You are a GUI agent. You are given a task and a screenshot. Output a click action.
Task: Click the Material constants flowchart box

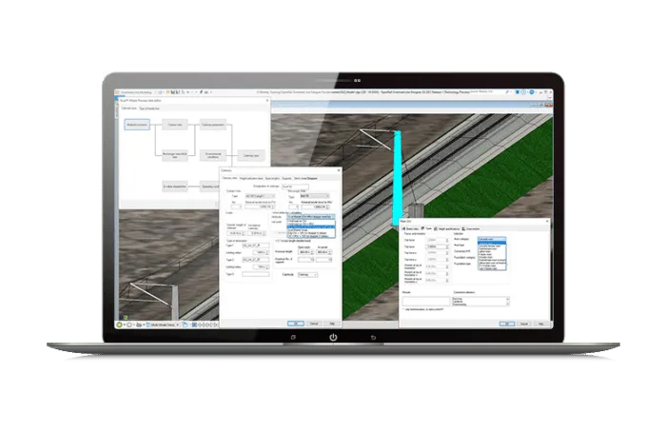point(137,125)
